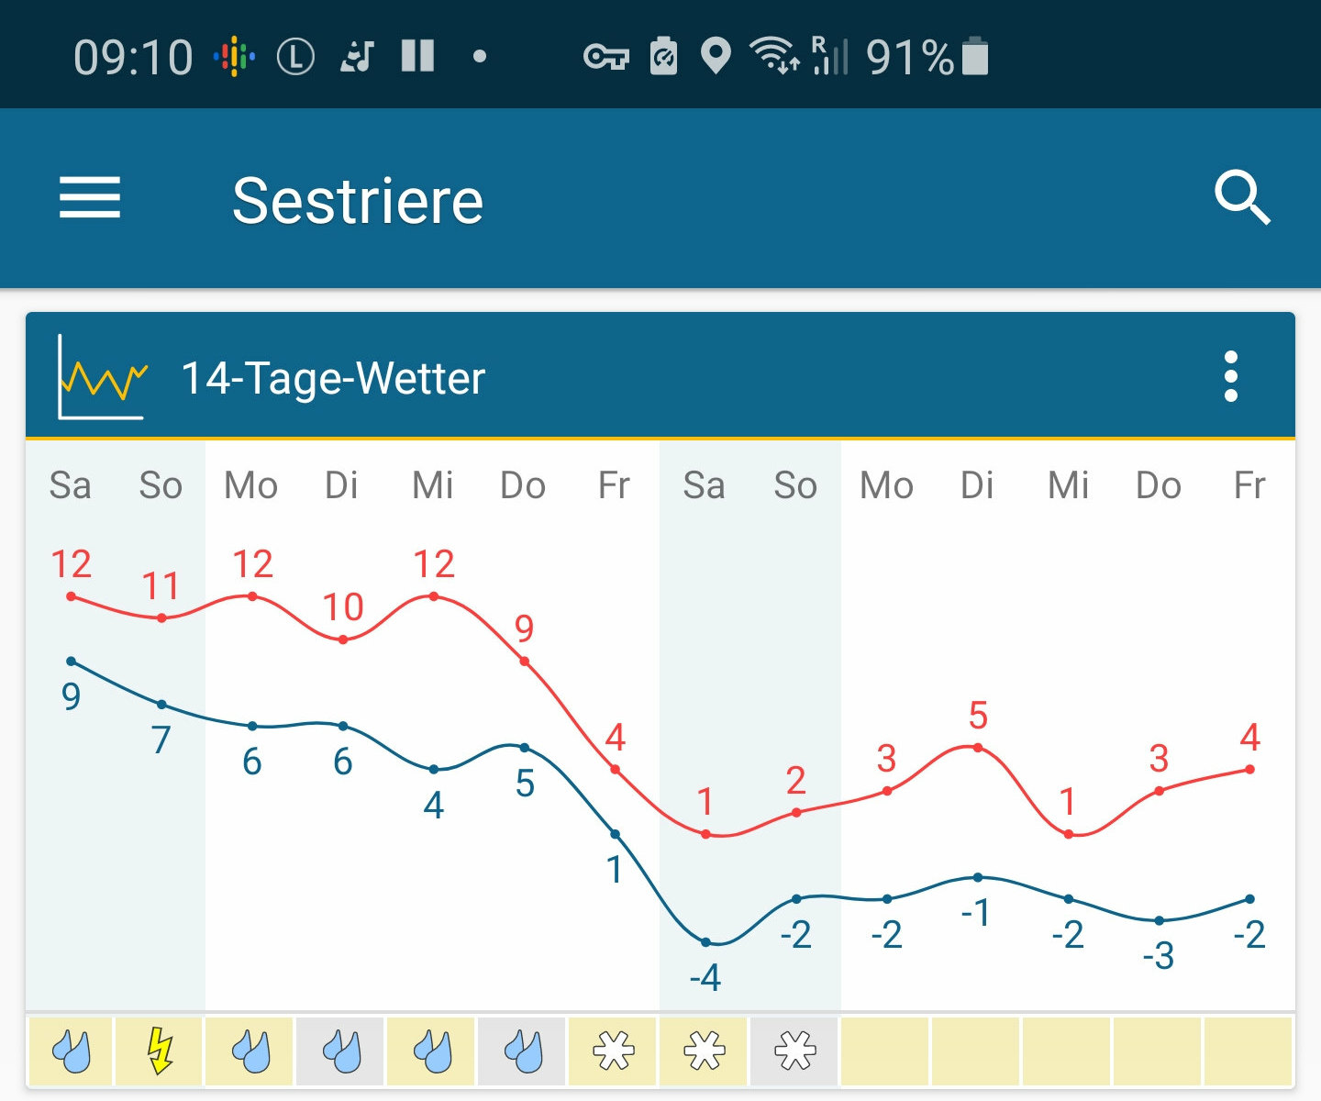Screen dimensions: 1321x1101
Task: Click the 14-Tage-Wetter chart icon
Action: point(102,377)
